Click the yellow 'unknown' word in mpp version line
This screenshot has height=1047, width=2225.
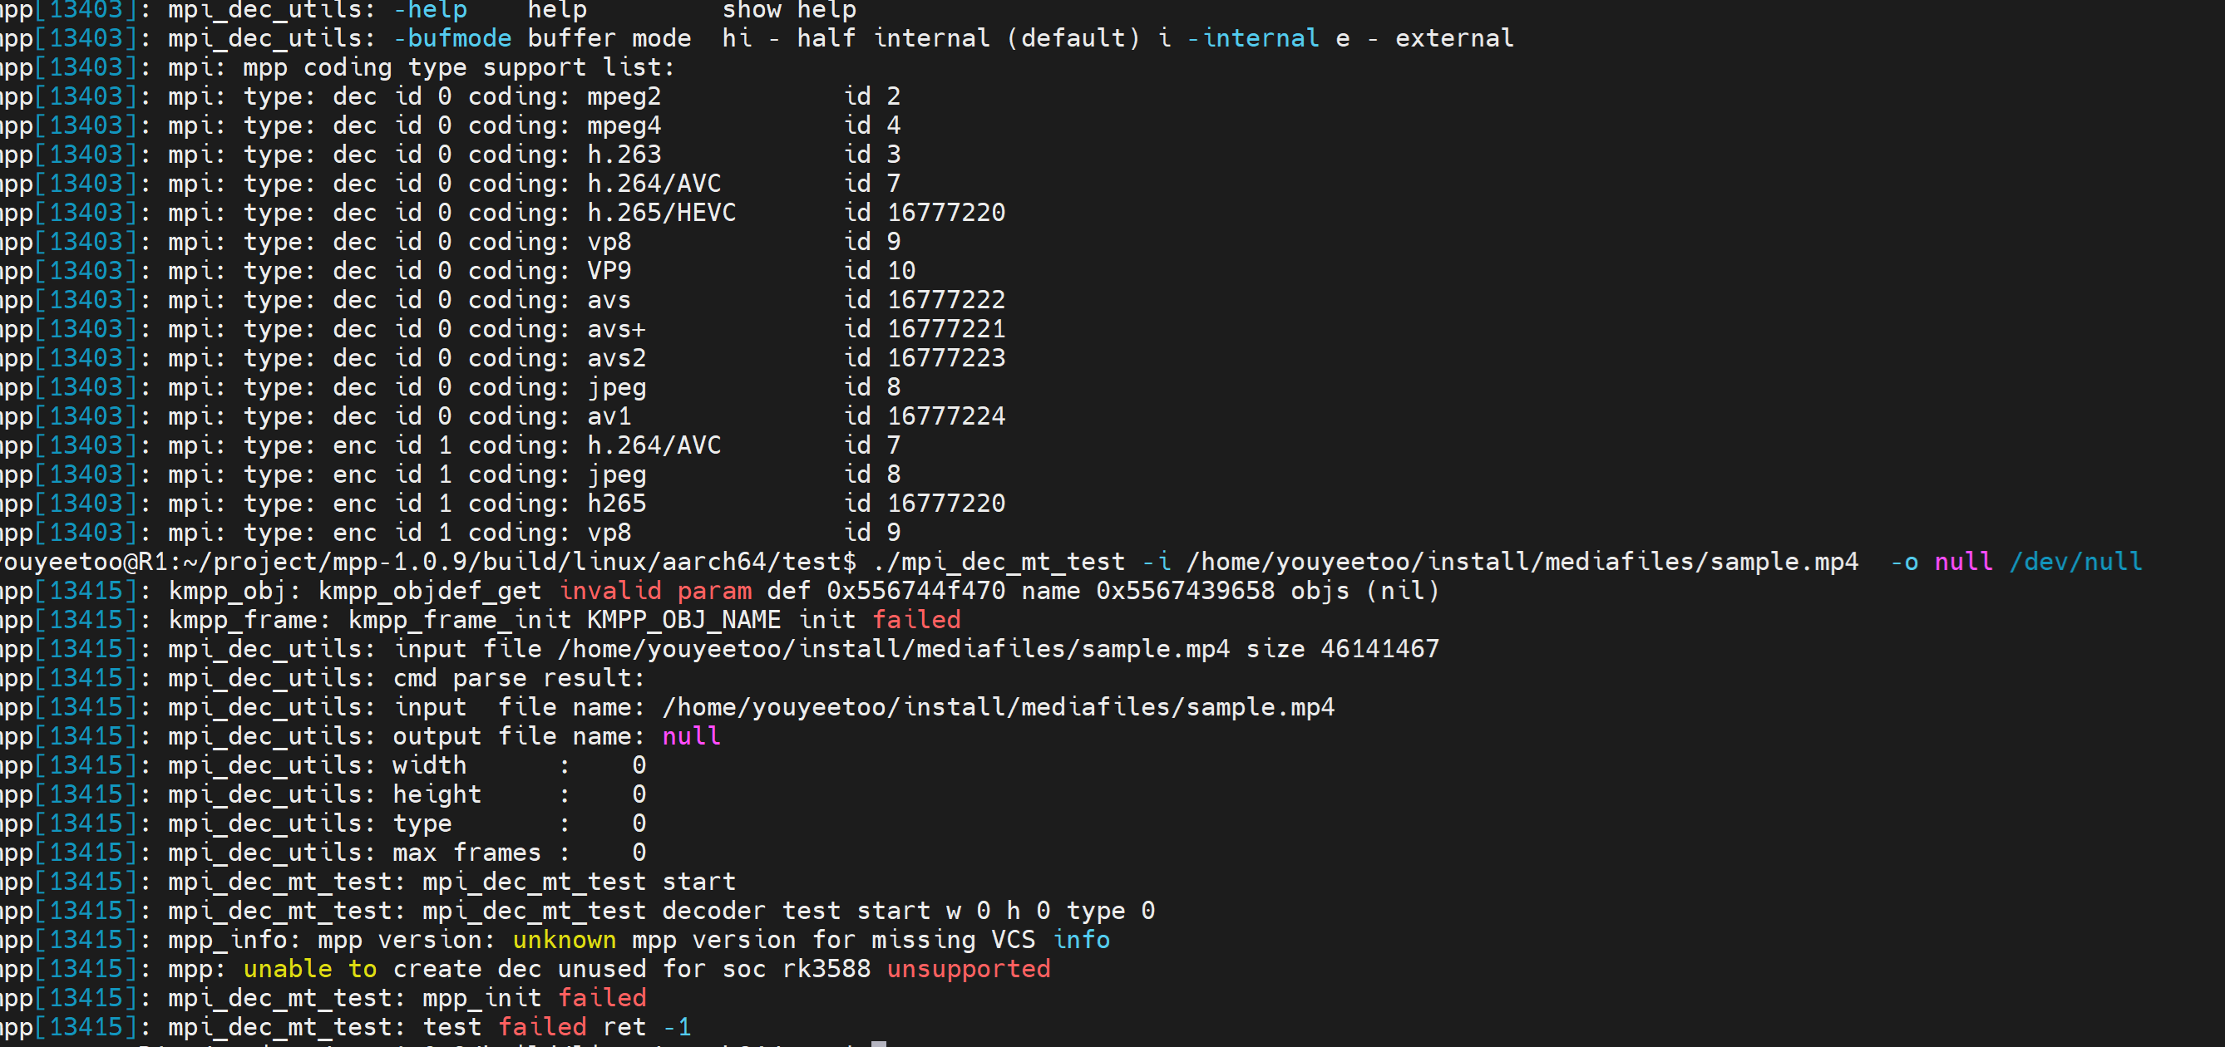point(564,939)
